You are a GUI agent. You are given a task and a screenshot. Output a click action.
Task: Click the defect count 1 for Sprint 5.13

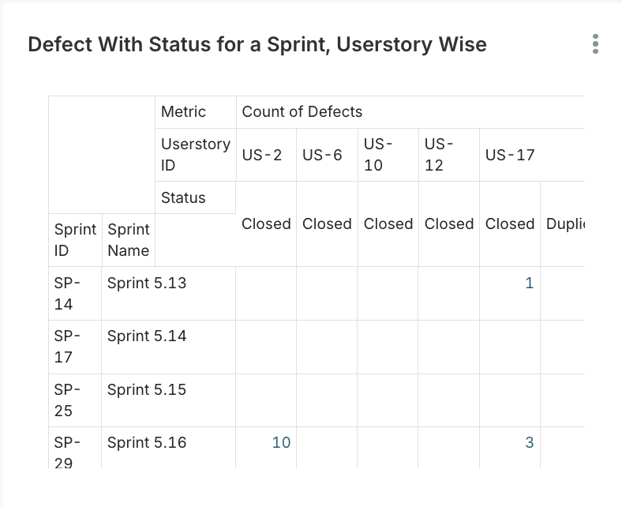coord(529,283)
